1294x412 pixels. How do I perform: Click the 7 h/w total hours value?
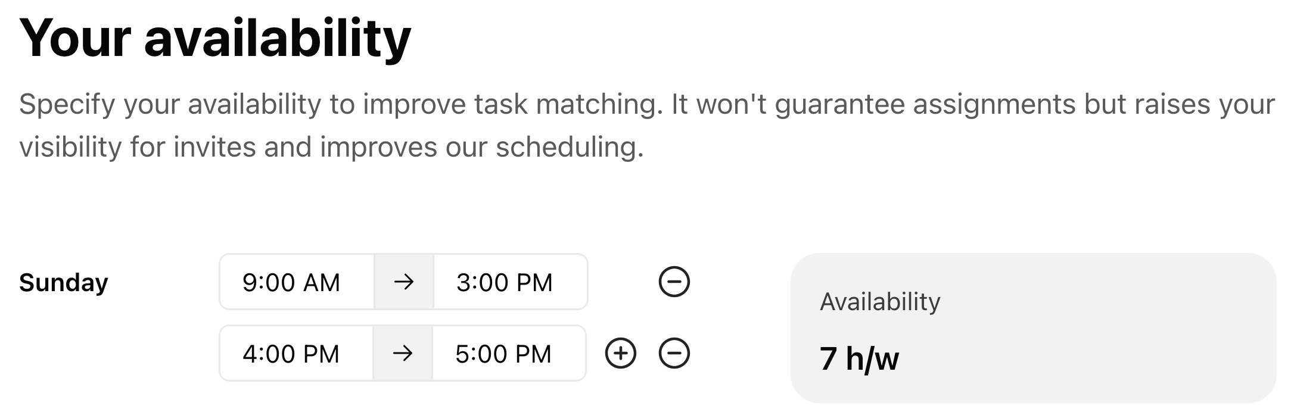tap(859, 358)
